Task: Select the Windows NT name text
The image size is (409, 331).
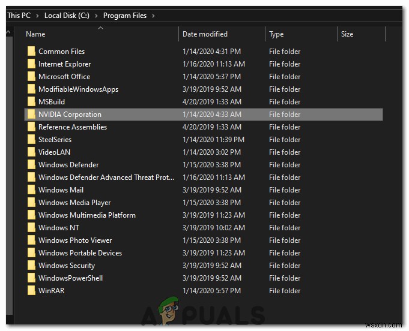Action: pos(58,228)
